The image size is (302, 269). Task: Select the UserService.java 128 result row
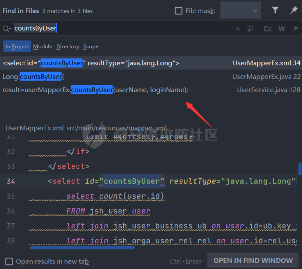click(x=151, y=90)
